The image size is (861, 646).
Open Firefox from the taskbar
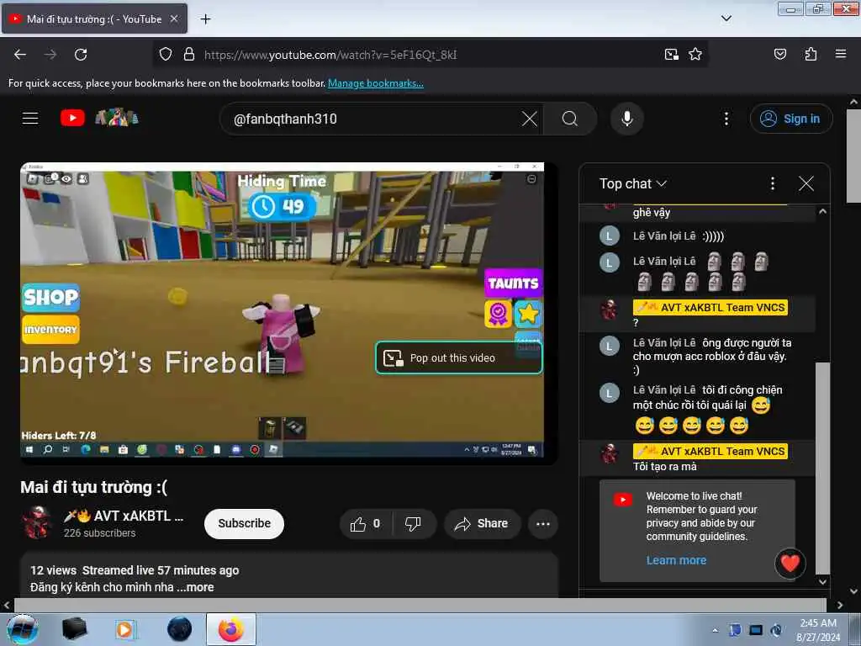pos(231,629)
